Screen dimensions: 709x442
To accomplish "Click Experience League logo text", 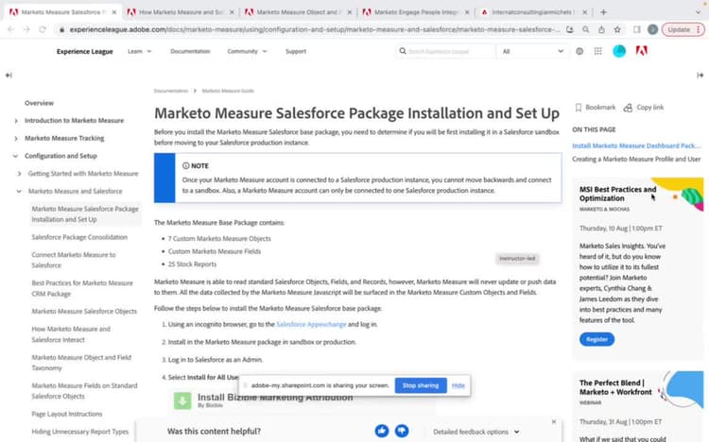I will pyautogui.click(x=84, y=52).
